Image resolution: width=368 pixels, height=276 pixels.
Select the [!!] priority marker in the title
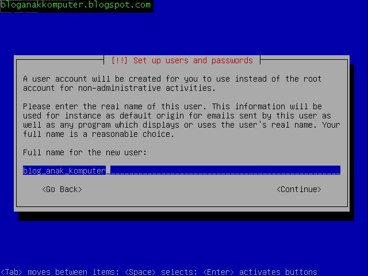point(120,60)
